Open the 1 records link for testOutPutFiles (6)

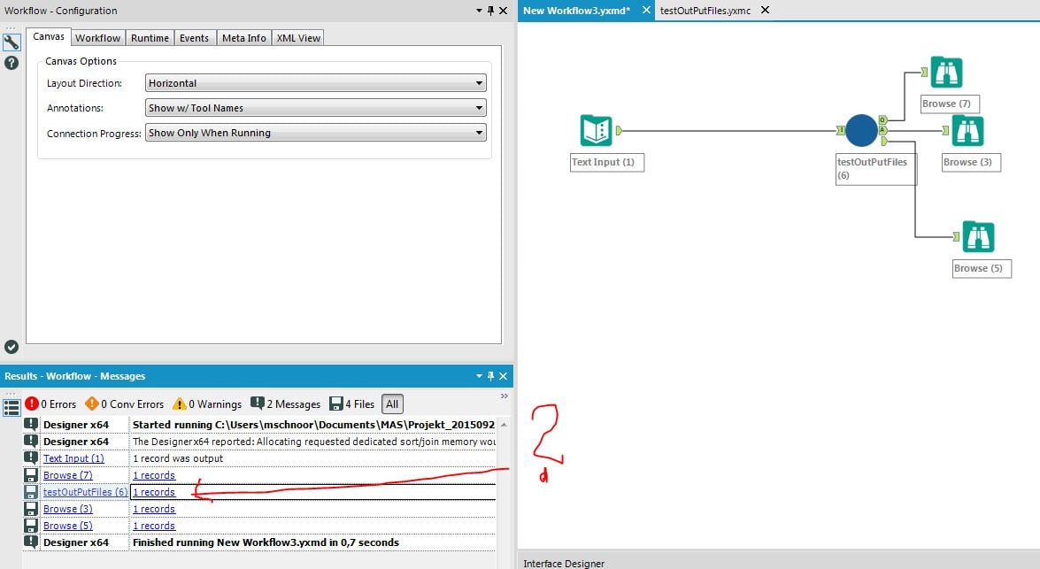pos(153,492)
